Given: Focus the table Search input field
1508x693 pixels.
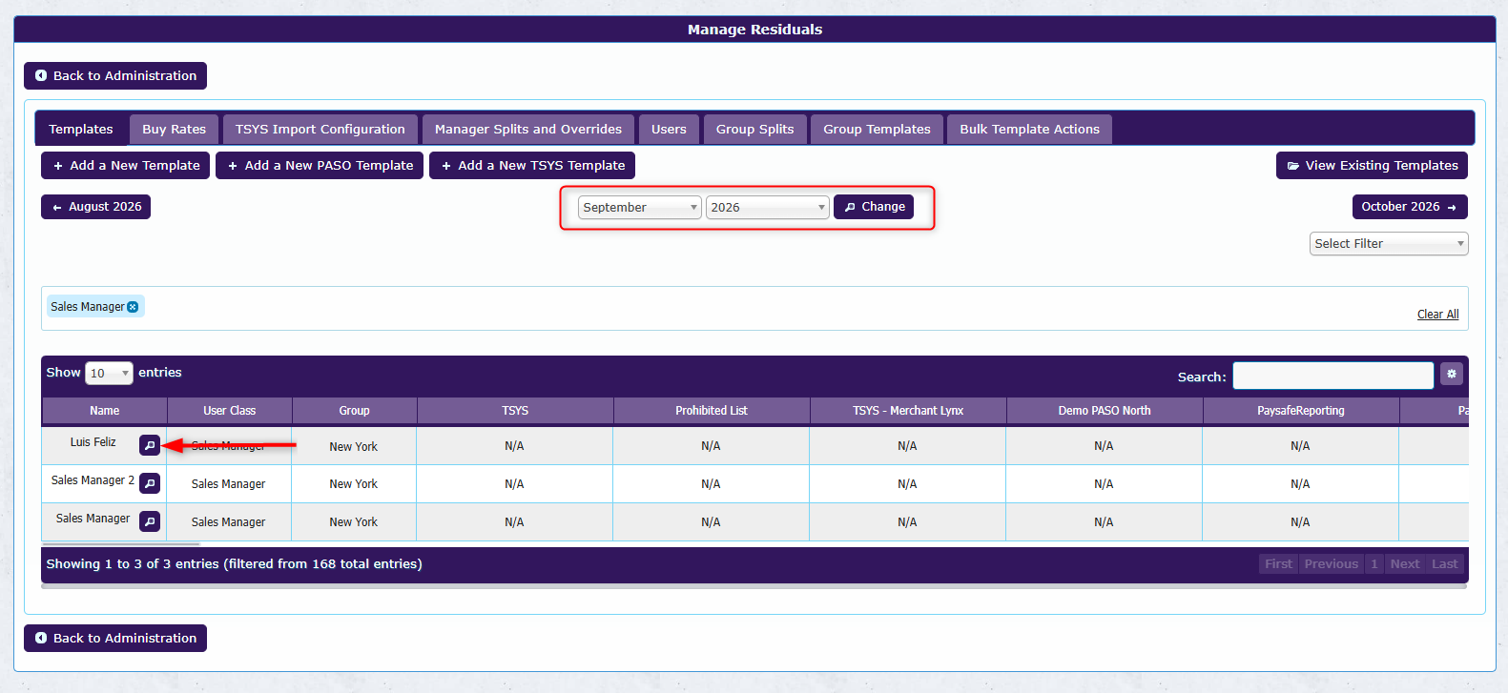Looking at the screenshot, I should (x=1333, y=376).
